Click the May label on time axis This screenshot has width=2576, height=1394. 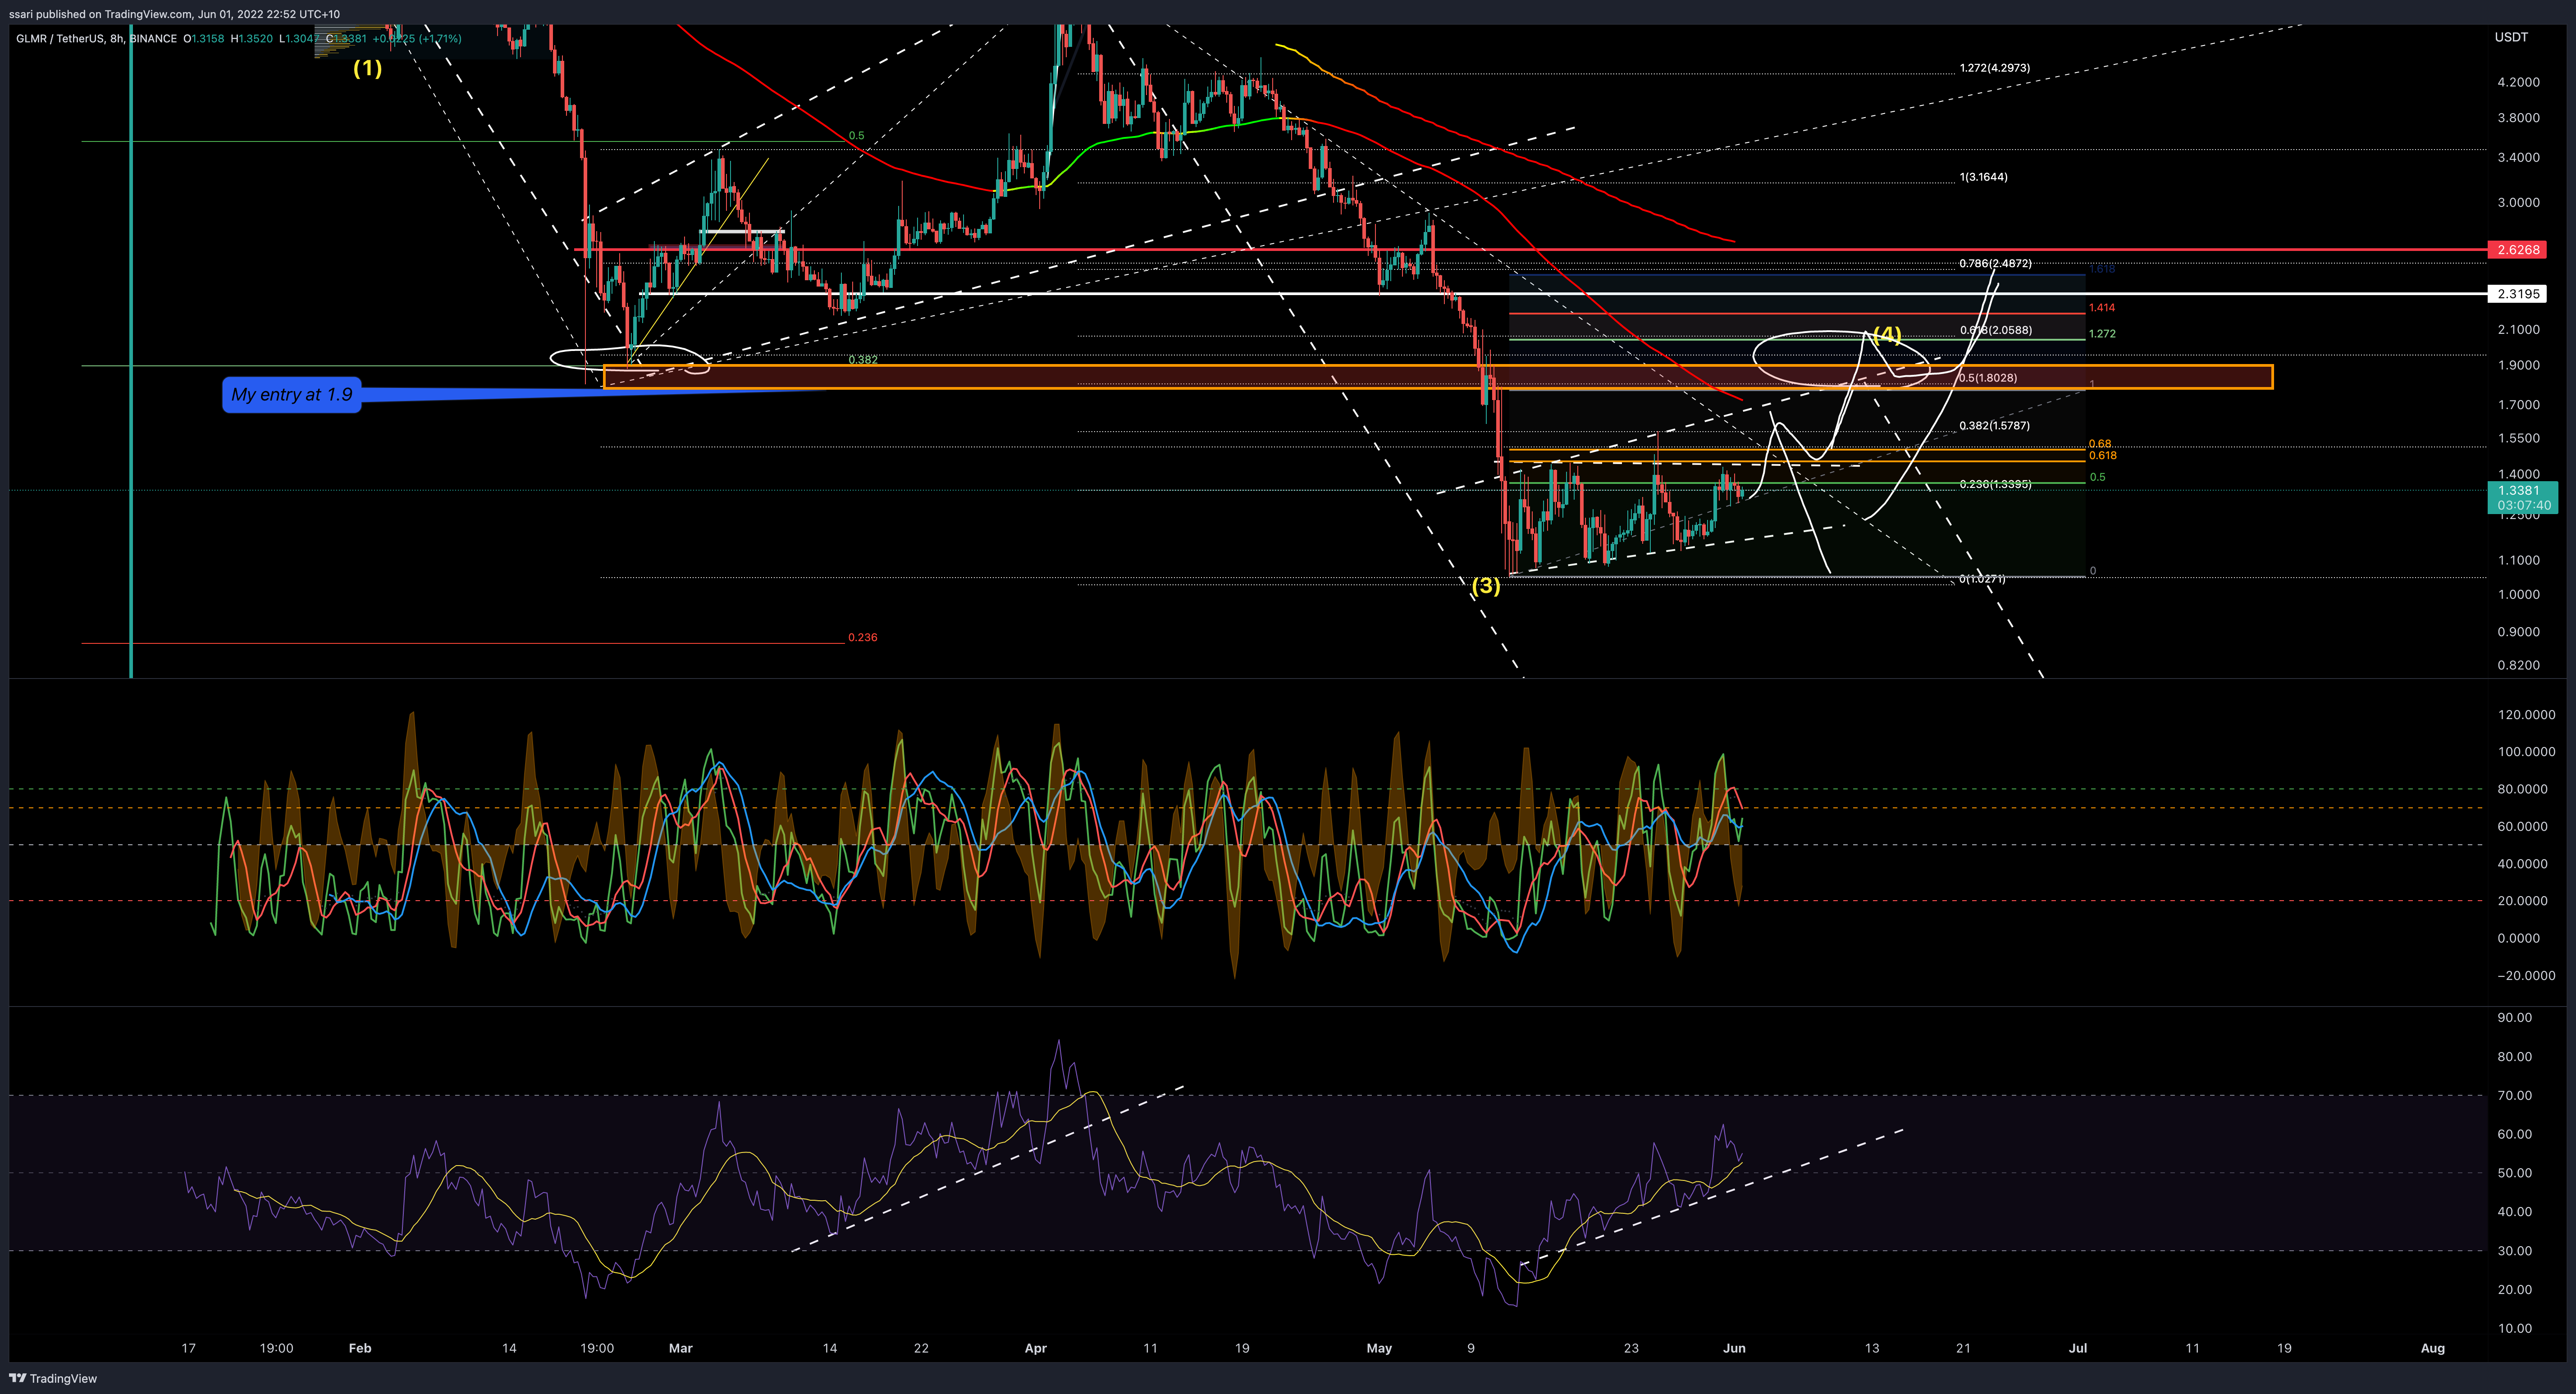click(1379, 1349)
